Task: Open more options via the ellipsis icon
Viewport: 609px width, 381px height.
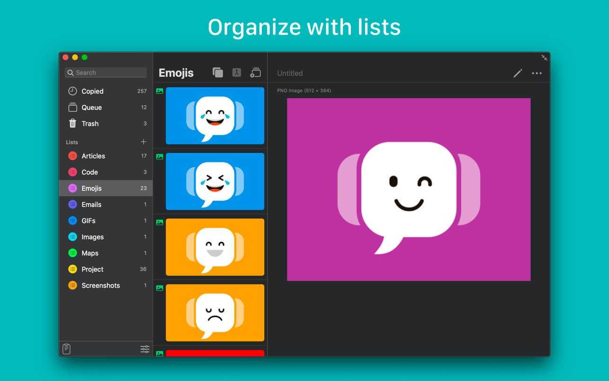Action: click(537, 73)
